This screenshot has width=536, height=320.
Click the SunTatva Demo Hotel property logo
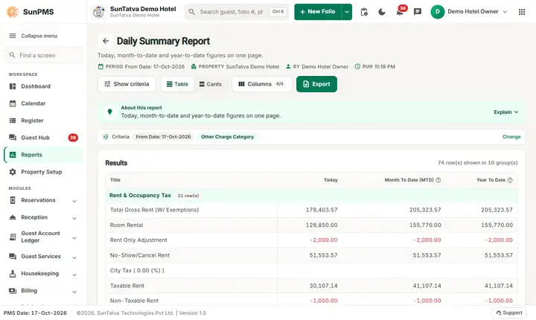(x=99, y=12)
